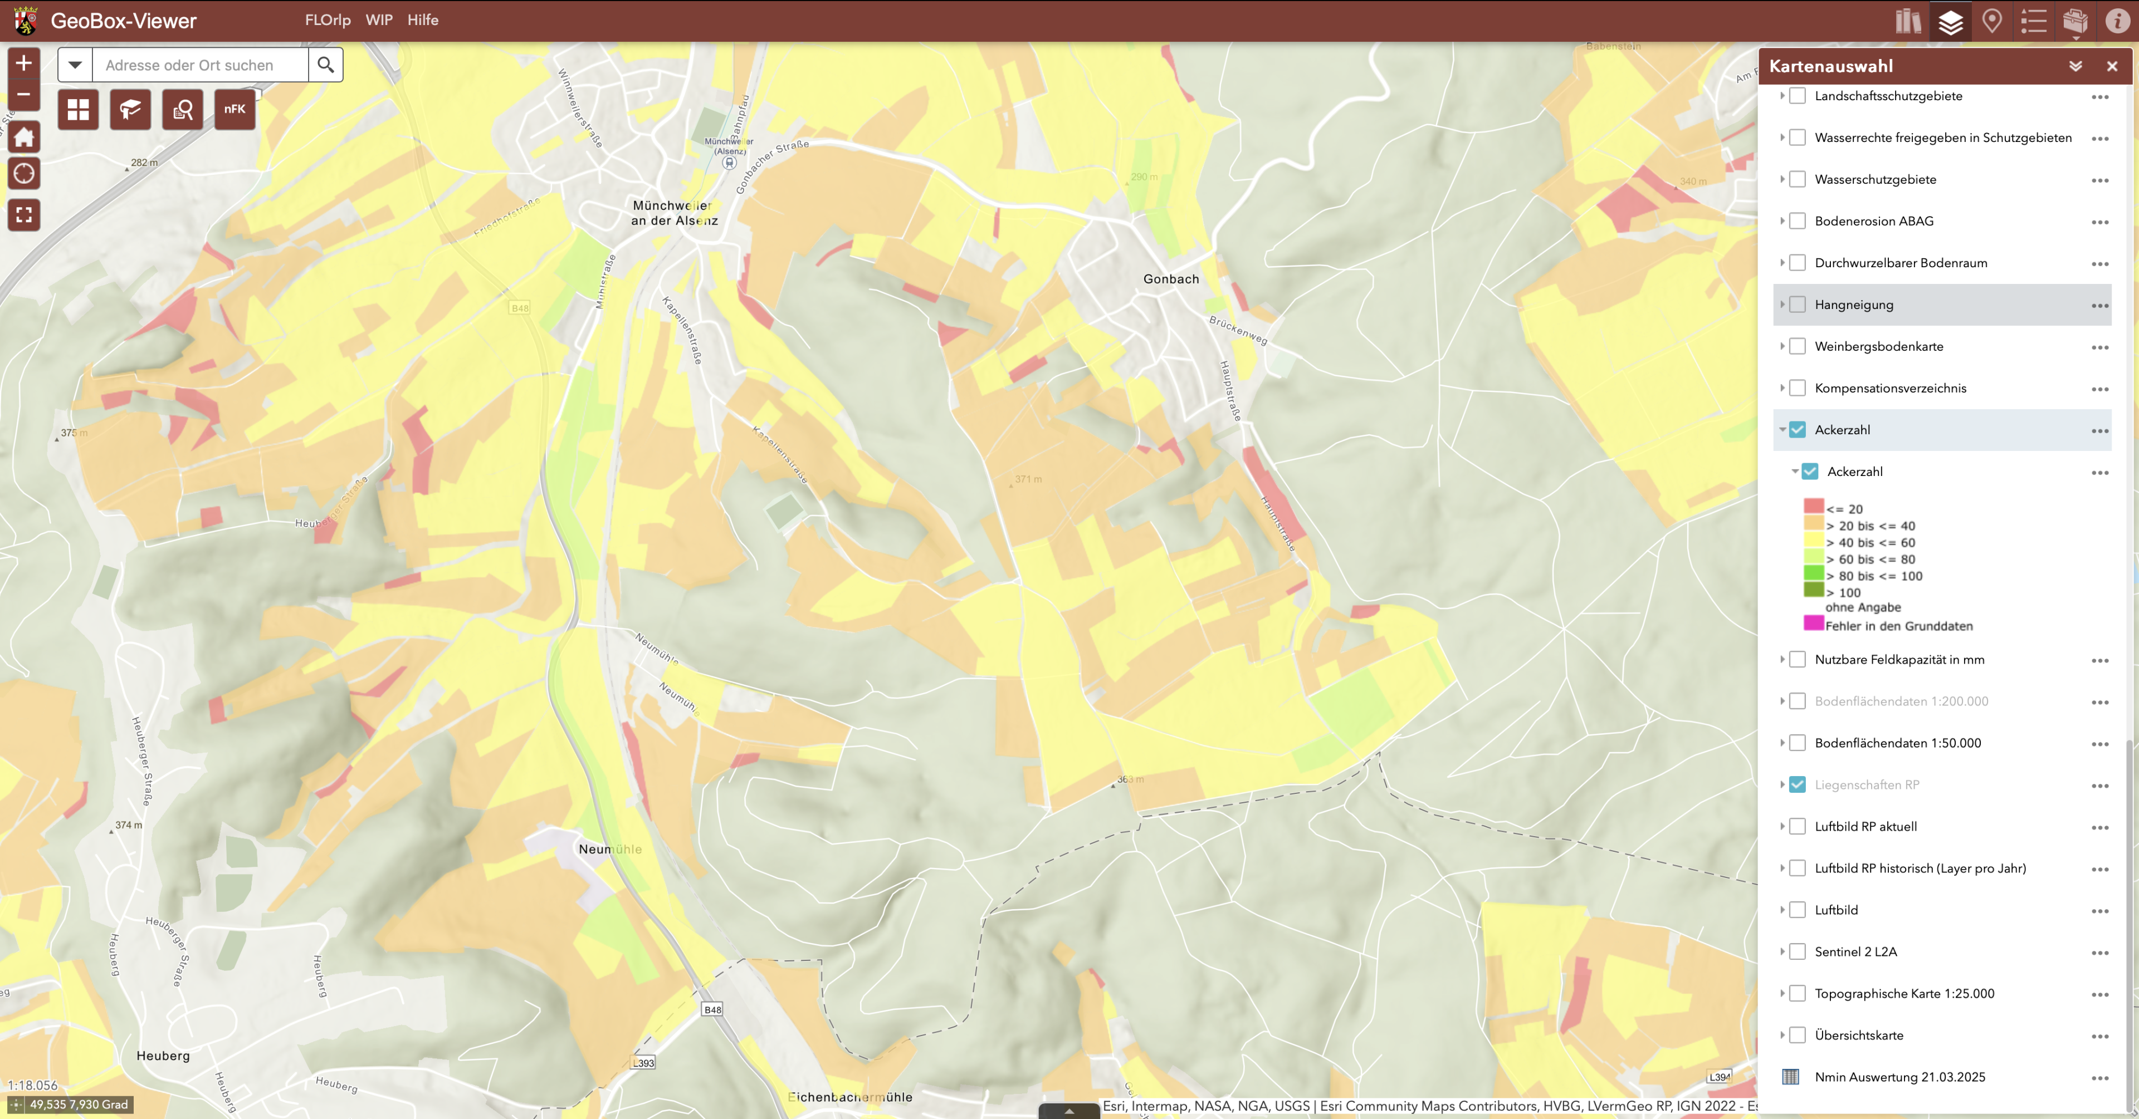Expand Luftbild RP historisch layer

tap(1782, 868)
